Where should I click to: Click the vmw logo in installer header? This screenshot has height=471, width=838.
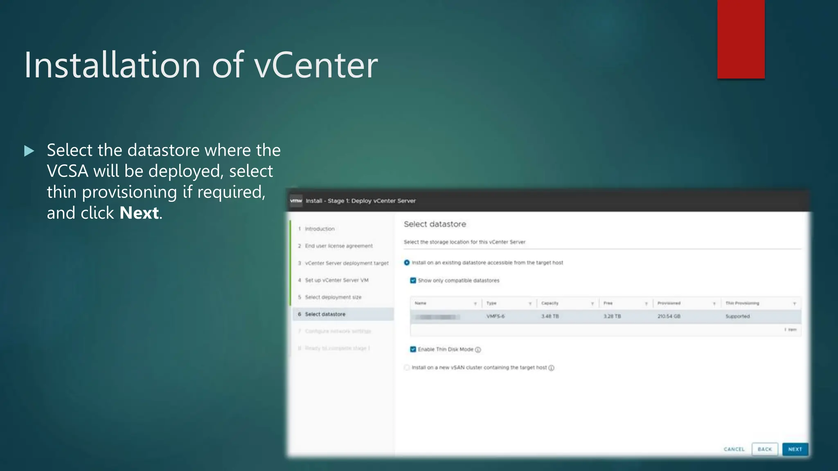296,201
